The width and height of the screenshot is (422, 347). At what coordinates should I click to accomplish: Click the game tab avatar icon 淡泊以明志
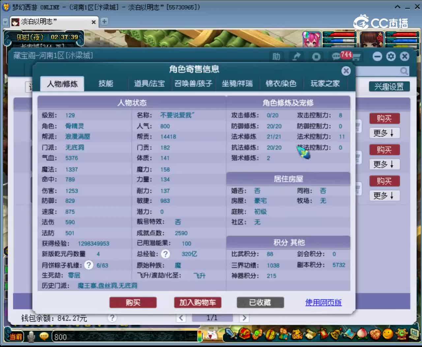[x=15, y=22]
